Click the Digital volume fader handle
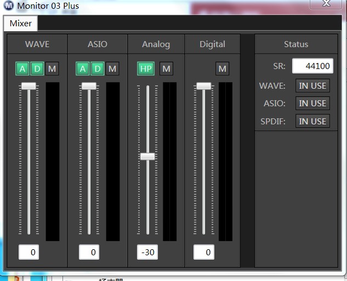The width and height of the screenshot is (347, 281). [x=204, y=86]
